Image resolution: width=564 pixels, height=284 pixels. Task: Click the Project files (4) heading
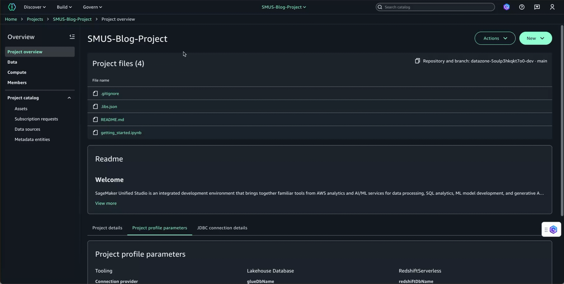tap(118, 63)
